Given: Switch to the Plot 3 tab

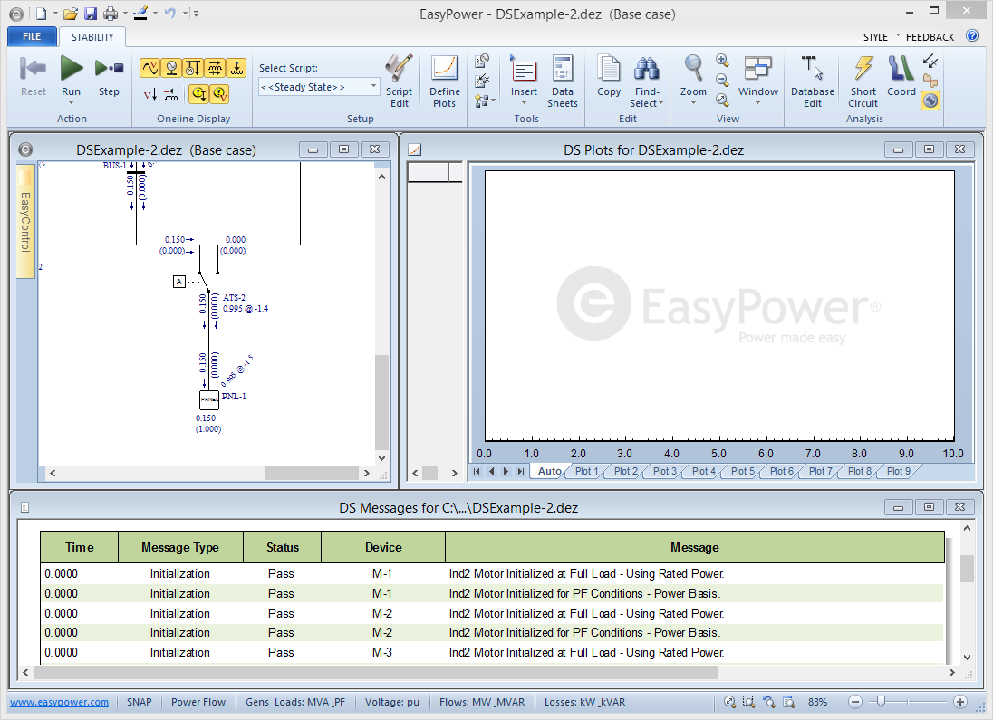Looking at the screenshot, I should (665, 471).
